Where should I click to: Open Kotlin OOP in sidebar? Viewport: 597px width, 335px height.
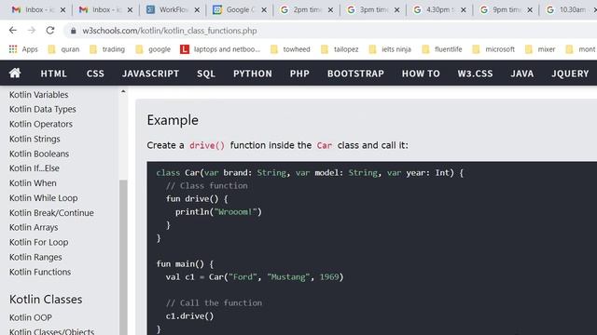point(31,317)
